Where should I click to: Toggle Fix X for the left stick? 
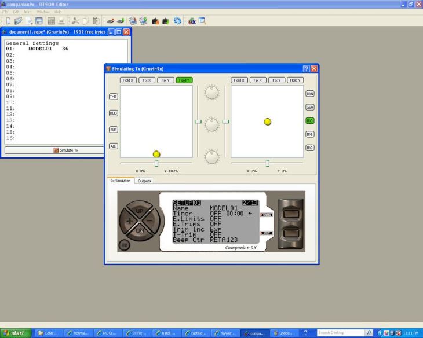tap(147, 80)
